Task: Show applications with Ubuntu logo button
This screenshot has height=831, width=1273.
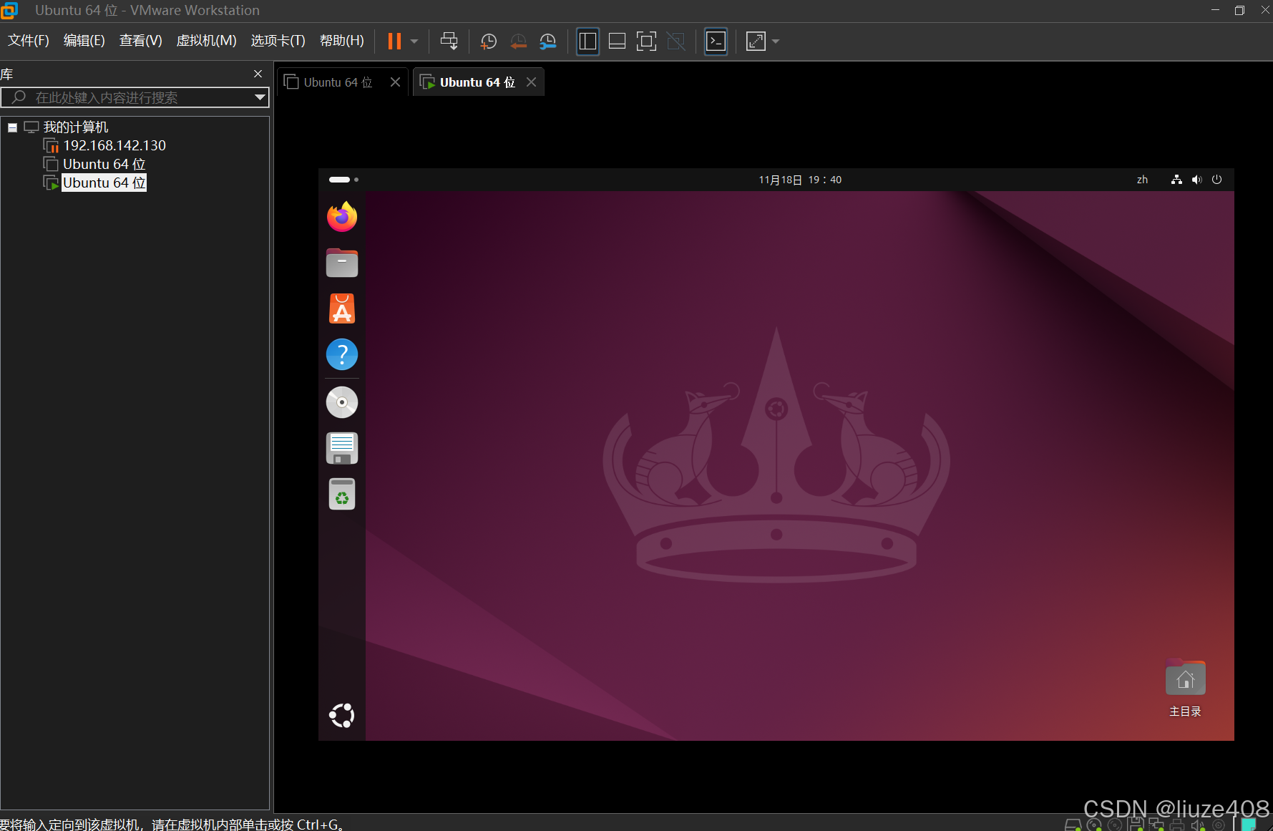Action: [342, 715]
